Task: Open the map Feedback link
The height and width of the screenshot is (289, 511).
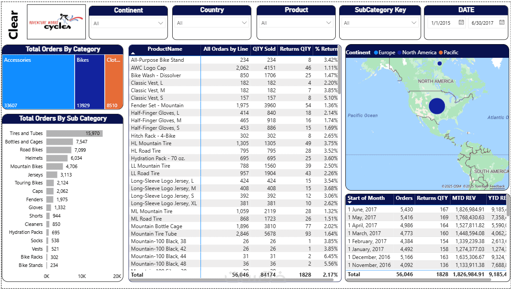Action: click(497, 187)
